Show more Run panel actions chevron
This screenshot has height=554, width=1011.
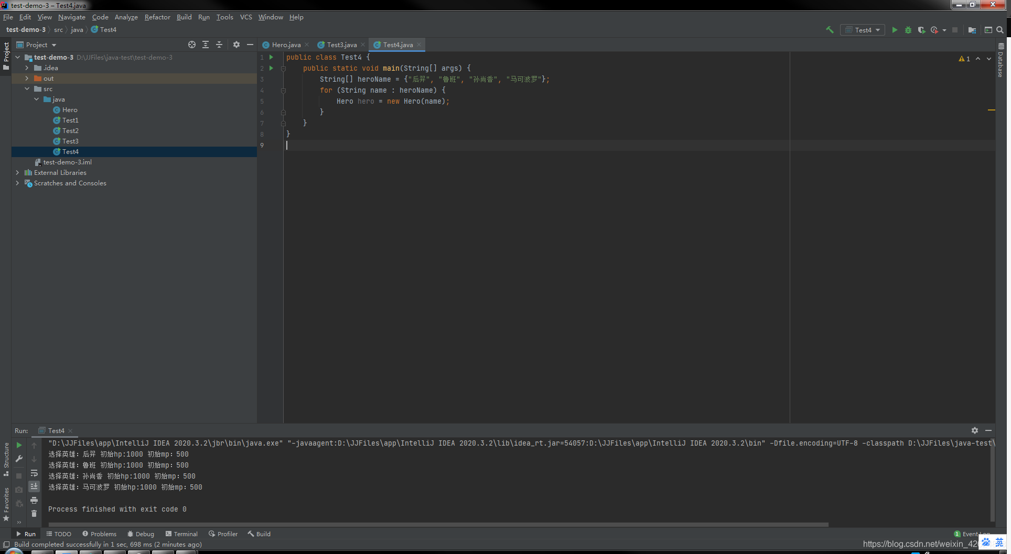tap(19, 522)
